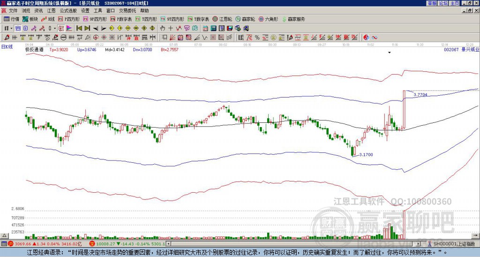Click the 3.1700 low price label
The width and height of the screenshot is (480, 257).
pos(366,155)
